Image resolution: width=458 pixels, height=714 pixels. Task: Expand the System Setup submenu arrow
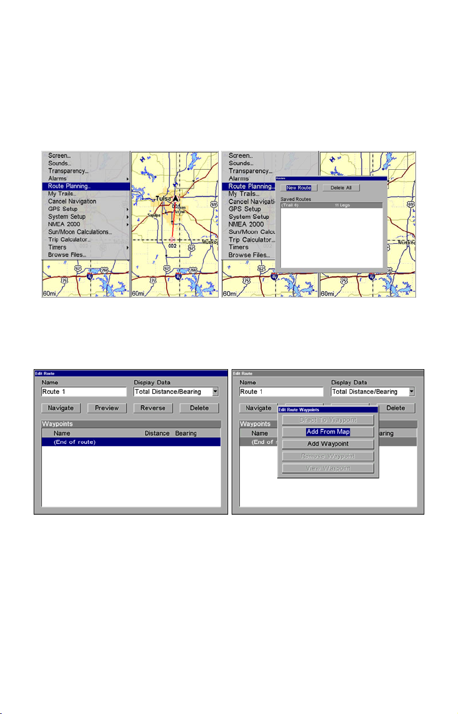click(127, 217)
